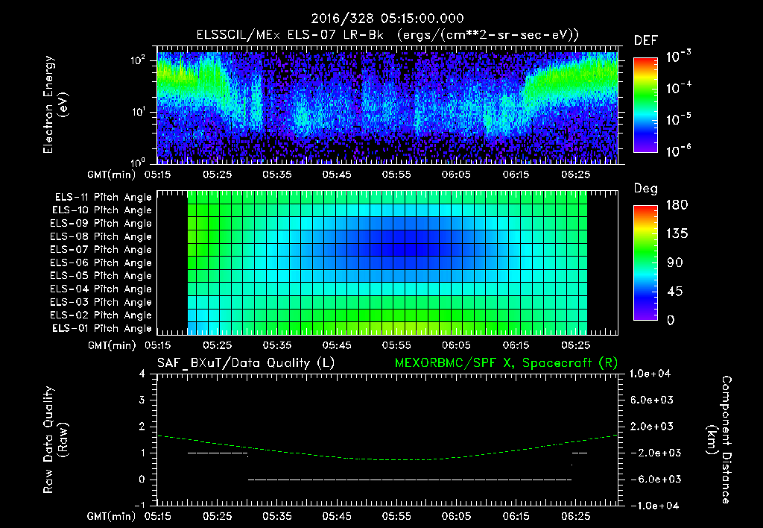Viewport: 763px width, 528px height.
Task: Click the ELS-01 Pitch Angle row label
Action: 102,328
